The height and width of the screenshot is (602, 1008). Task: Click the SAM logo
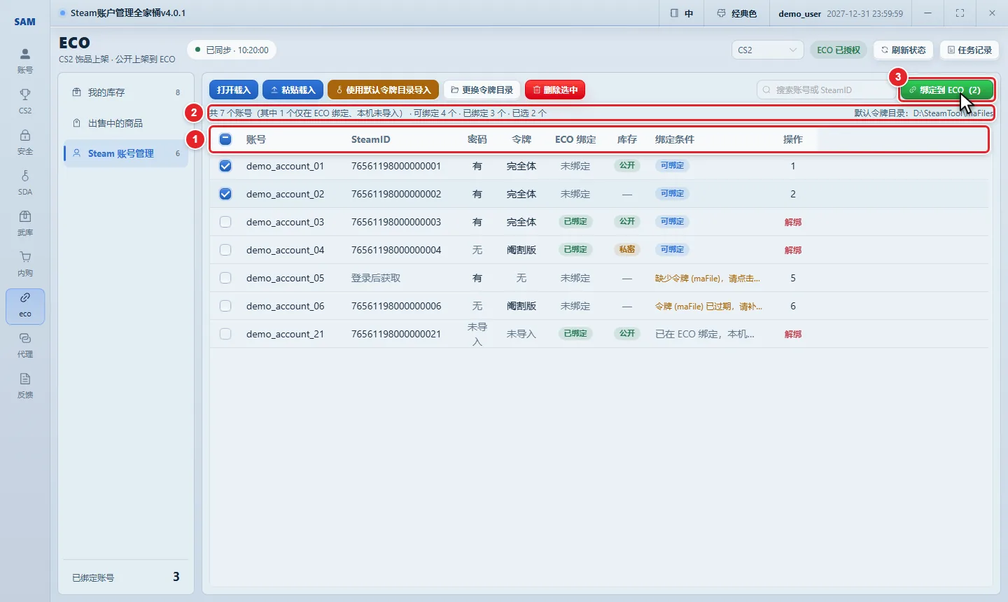25,22
